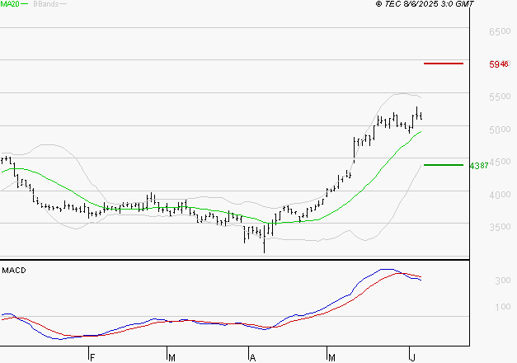Click the 100 MACD axis label
Viewport: 517px width, 363px height.
coord(503,307)
